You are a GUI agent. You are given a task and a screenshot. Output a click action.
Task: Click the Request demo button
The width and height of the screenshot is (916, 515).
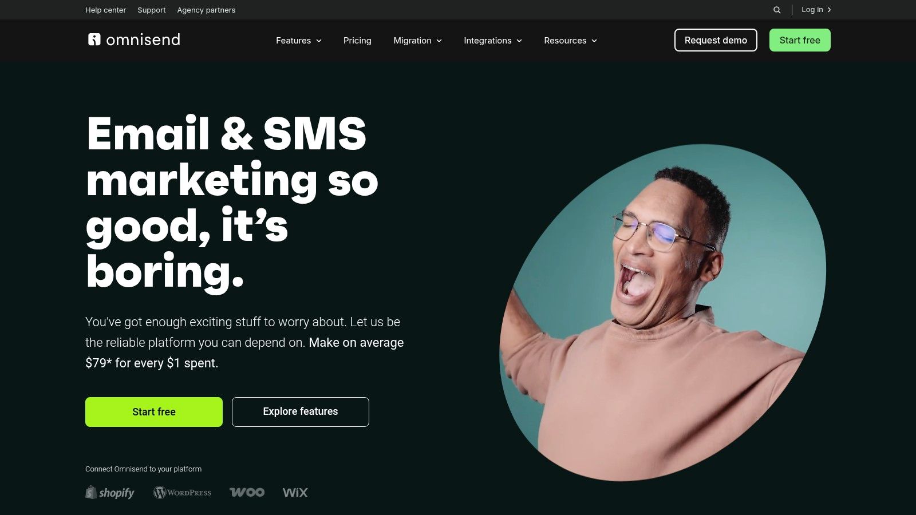click(716, 40)
